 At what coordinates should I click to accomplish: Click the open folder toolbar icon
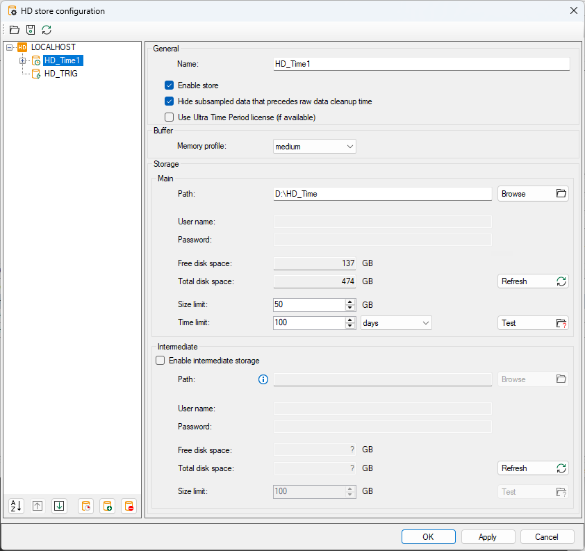coord(15,30)
